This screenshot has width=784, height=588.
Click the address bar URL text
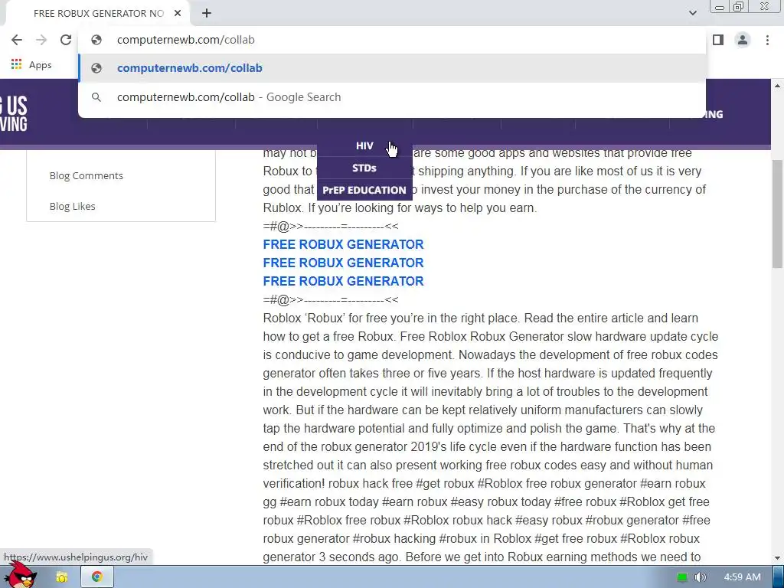pos(185,40)
